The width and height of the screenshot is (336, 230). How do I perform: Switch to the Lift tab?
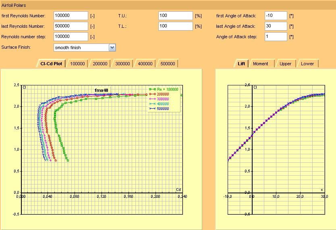[241, 64]
